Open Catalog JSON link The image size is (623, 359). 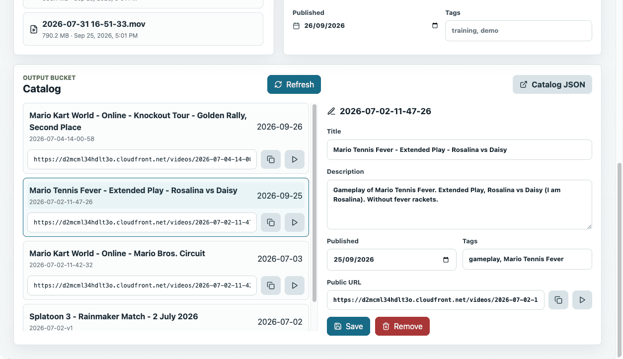[x=552, y=84]
